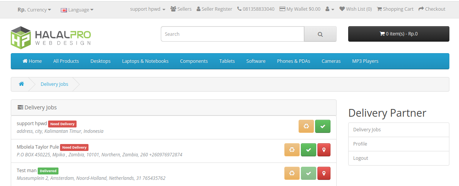The image size is (459, 186).
Task: Expand the support hpwd account menu
Action: [x=148, y=9]
